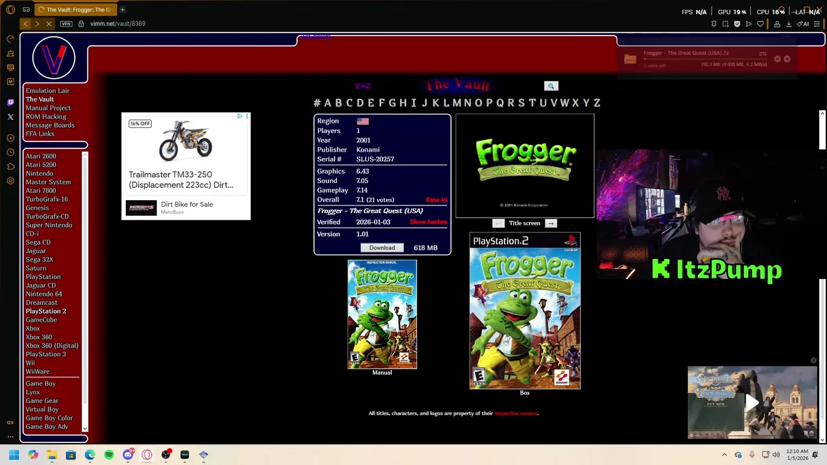This screenshot has width=827, height=465.
Task: View site security padlock info
Action: pyautogui.click(x=81, y=24)
